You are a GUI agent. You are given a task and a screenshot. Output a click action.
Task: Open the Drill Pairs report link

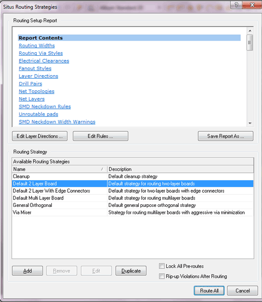(30, 84)
